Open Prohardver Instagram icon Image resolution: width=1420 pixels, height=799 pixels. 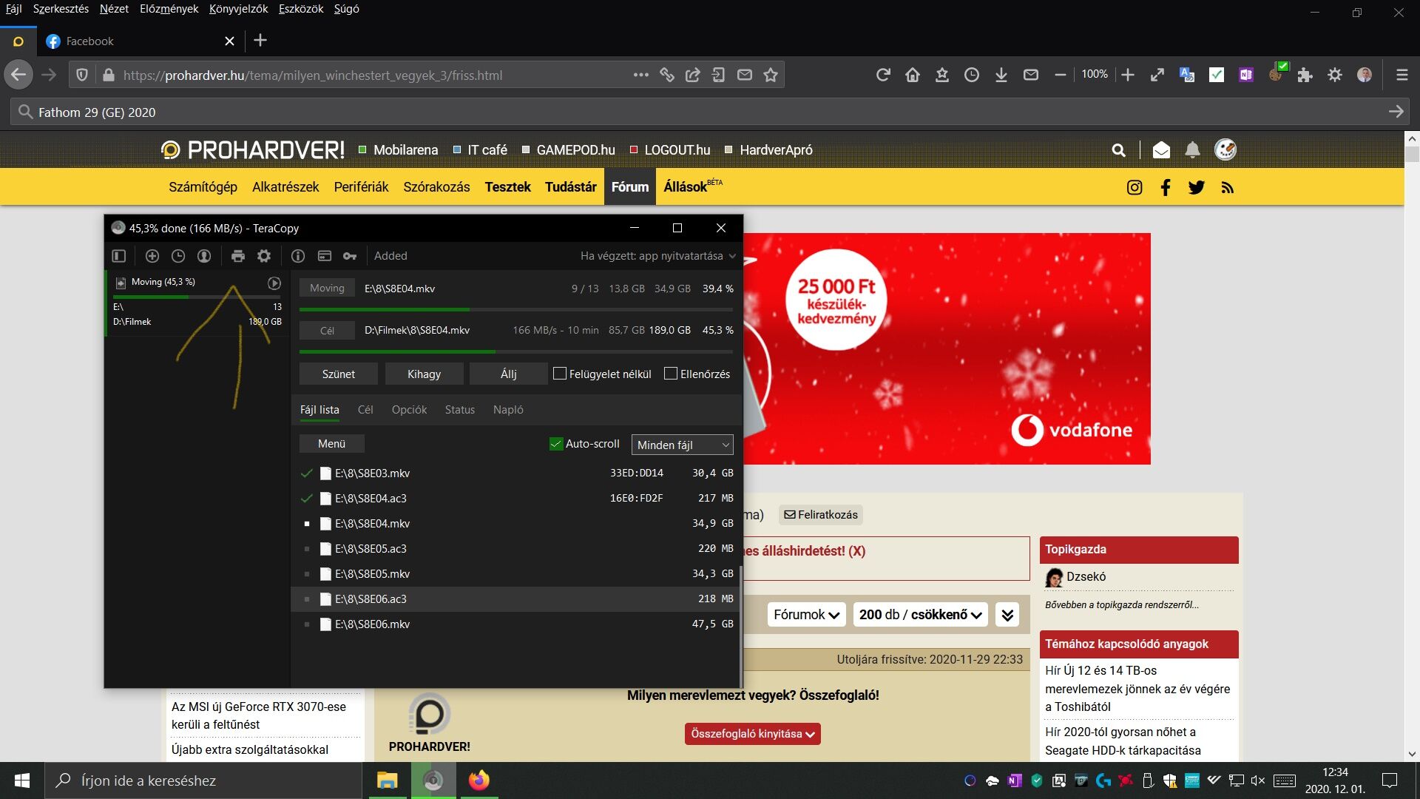pyautogui.click(x=1135, y=187)
